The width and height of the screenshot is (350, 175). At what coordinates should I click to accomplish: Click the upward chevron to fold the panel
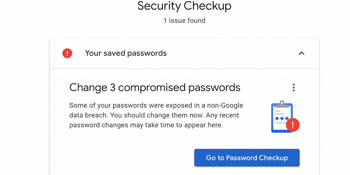302,53
